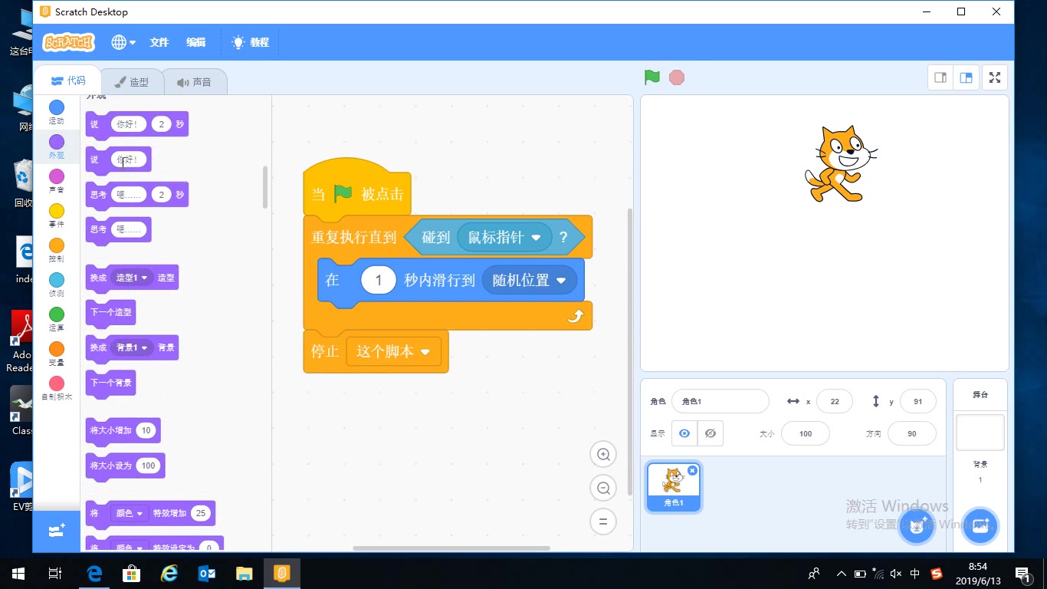Click the zoom-in button in the code area
This screenshot has width=1047, height=589.
tap(603, 454)
